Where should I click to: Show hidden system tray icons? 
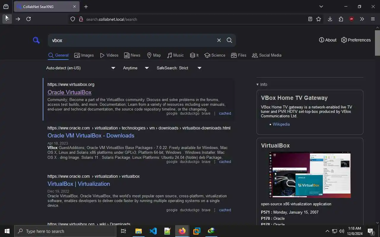(327, 231)
